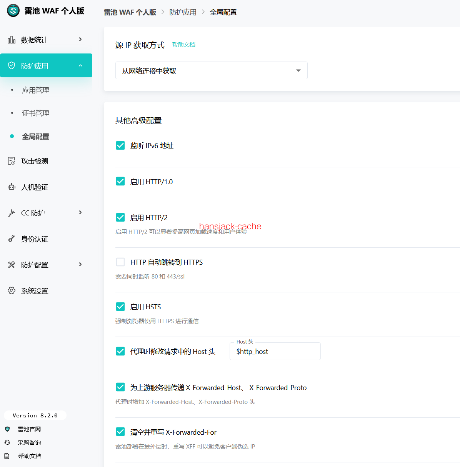Click the 全局配置 breadcrumb text
Viewport: 460px width, 467px height.
(223, 12)
